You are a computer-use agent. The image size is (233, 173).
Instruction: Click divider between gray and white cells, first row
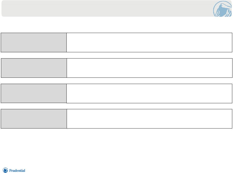tap(66, 42)
